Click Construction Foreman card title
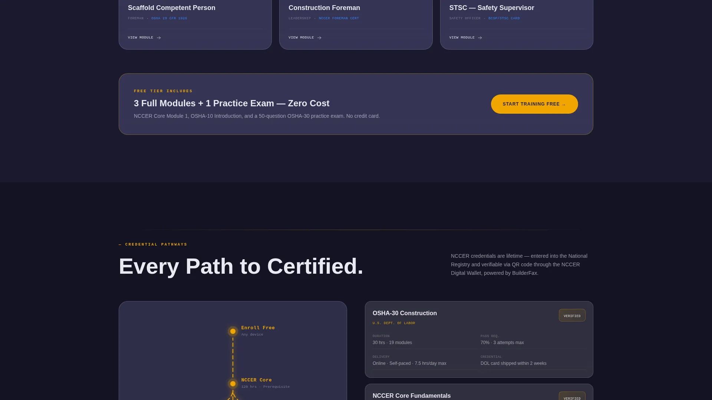Screen dimensions: 712x400 tap(324, 8)
